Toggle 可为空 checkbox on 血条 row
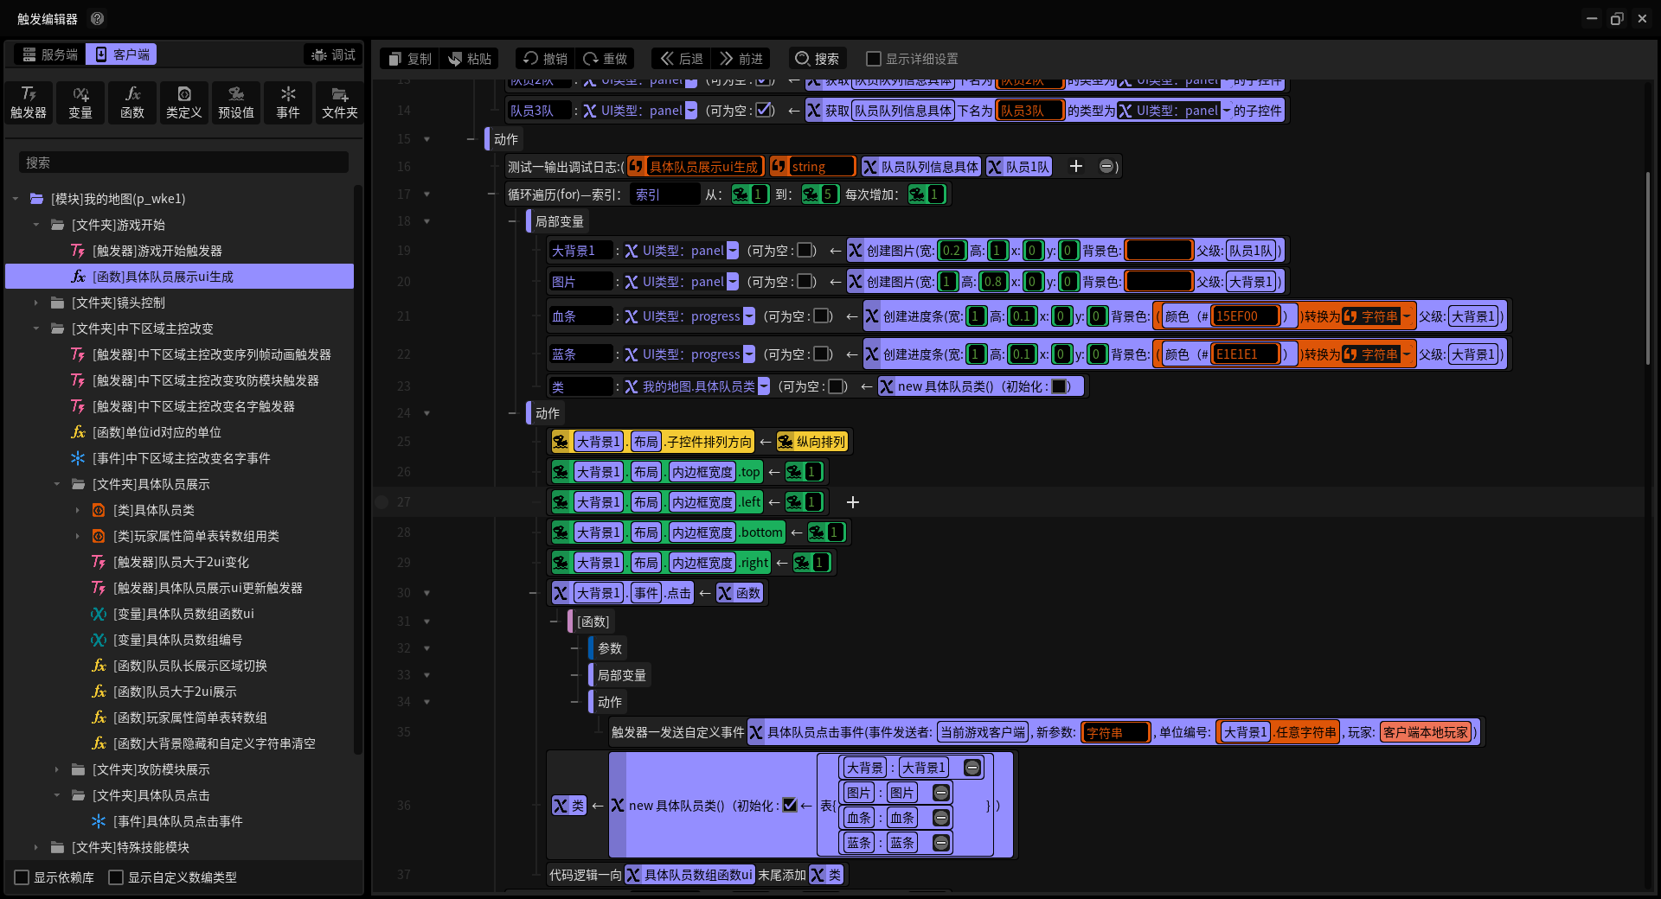This screenshot has width=1661, height=899. tap(821, 316)
